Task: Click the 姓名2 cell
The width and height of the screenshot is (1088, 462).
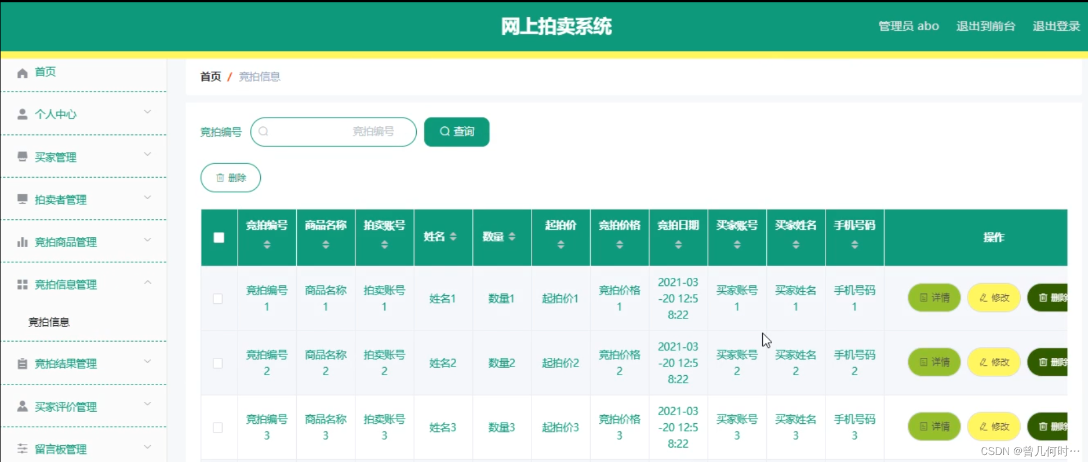Action: click(443, 363)
